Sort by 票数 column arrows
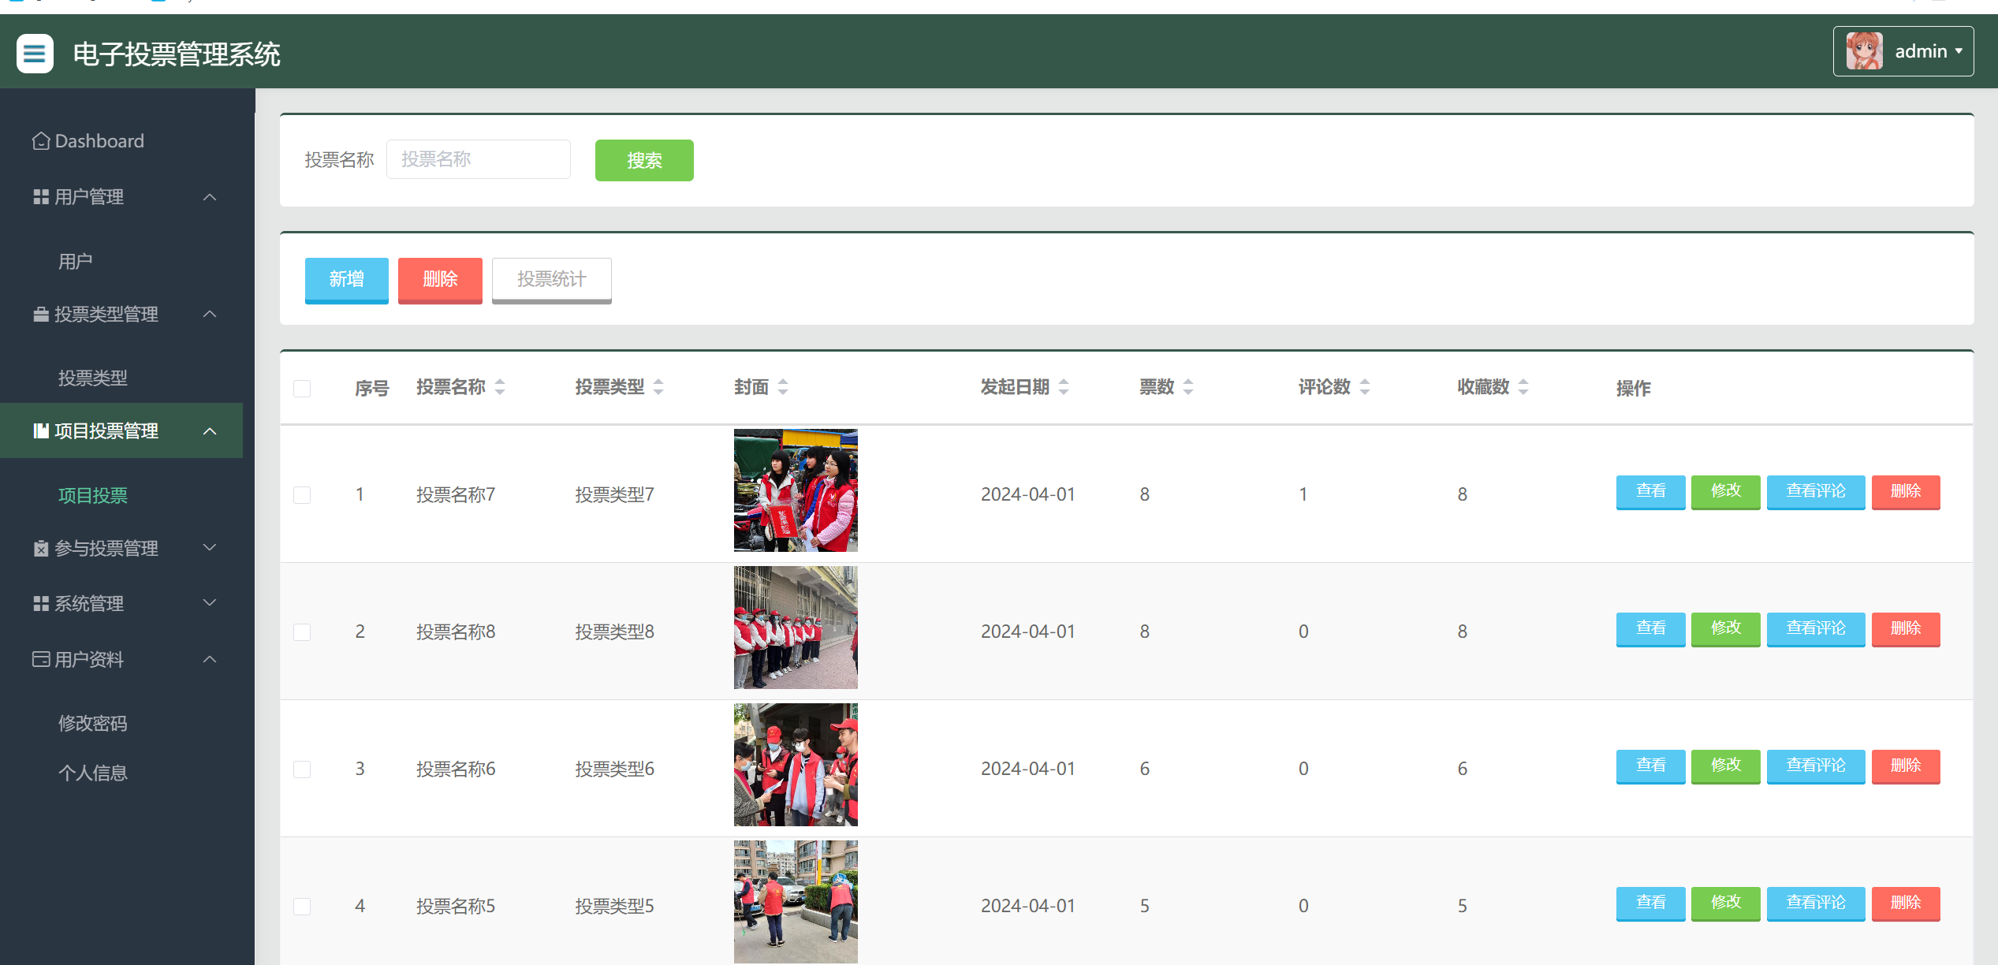Viewport: 1998px width, 965px height. tap(1188, 387)
